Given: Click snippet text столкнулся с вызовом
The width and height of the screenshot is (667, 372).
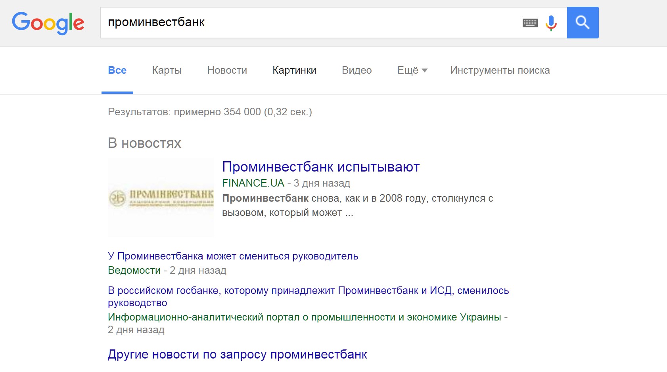Looking at the screenshot, I should click(x=358, y=205).
